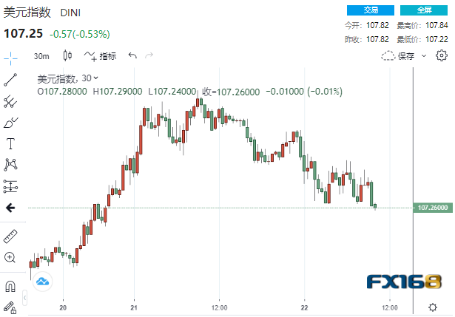Viewport: 455px width, 317px height.
Task: Select the forecast and measurement tool
Action: pyautogui.click(x=10, y=185)
